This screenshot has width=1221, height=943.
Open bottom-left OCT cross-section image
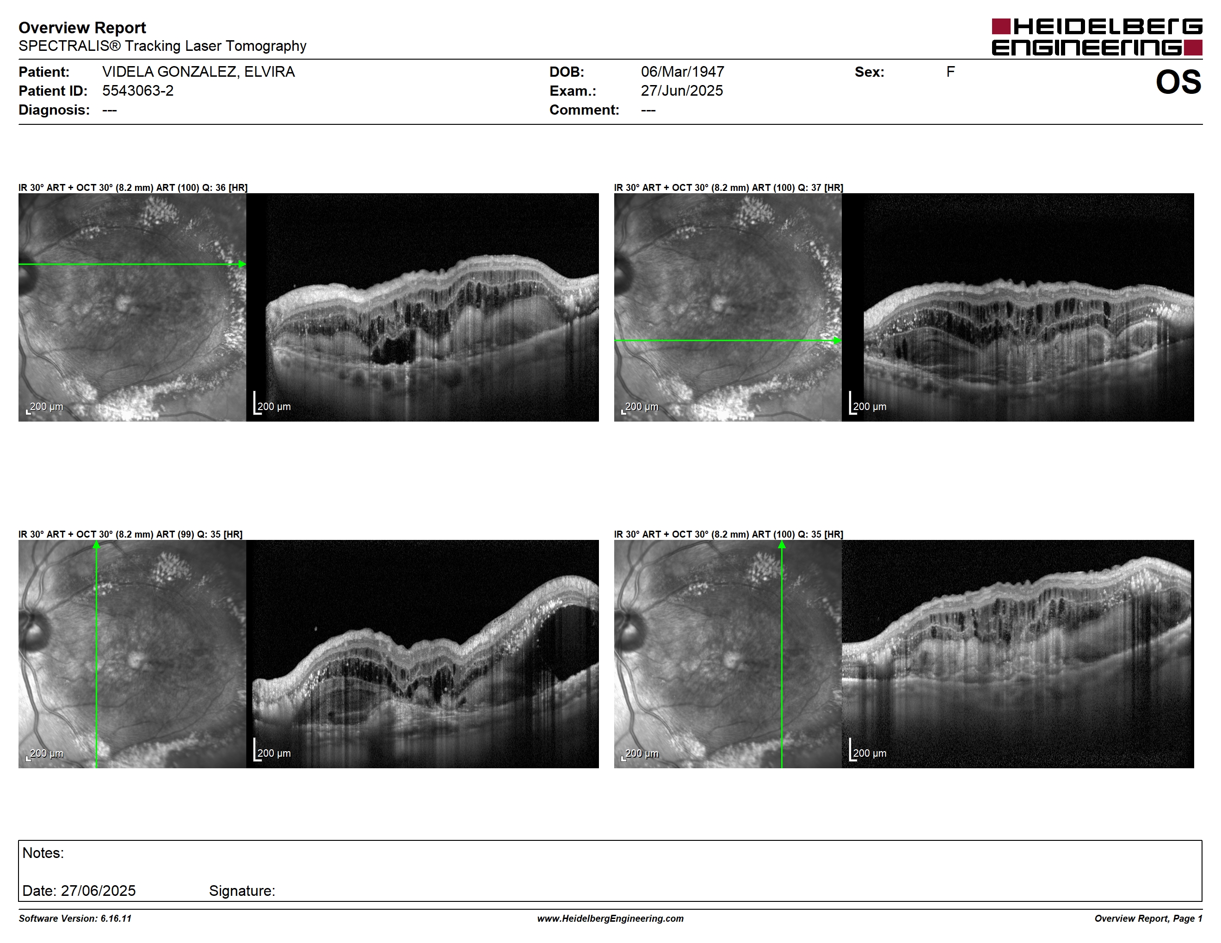(422, 654)
